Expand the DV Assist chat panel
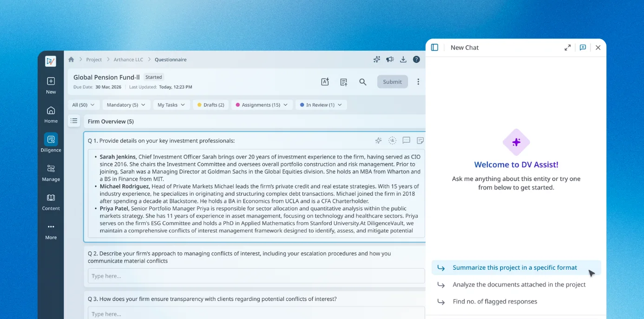This screenshot has width=644, height=319. [568, 47]
